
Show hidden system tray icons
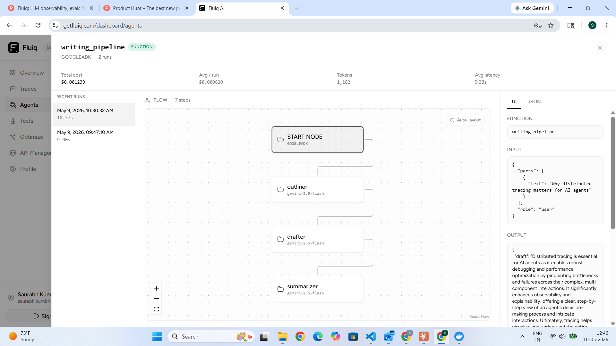522,336
